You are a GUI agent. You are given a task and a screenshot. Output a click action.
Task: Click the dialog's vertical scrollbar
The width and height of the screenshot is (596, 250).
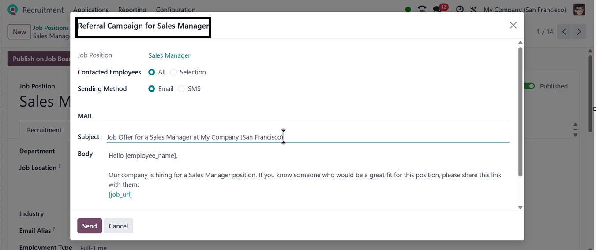click(520, 110)
